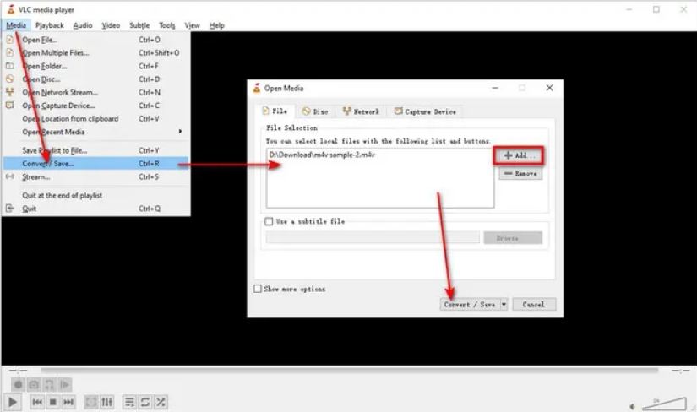Enable Use a subtitle file checkbox
Image resolution: width=697 pixels, height=412 pixels.
269,221
